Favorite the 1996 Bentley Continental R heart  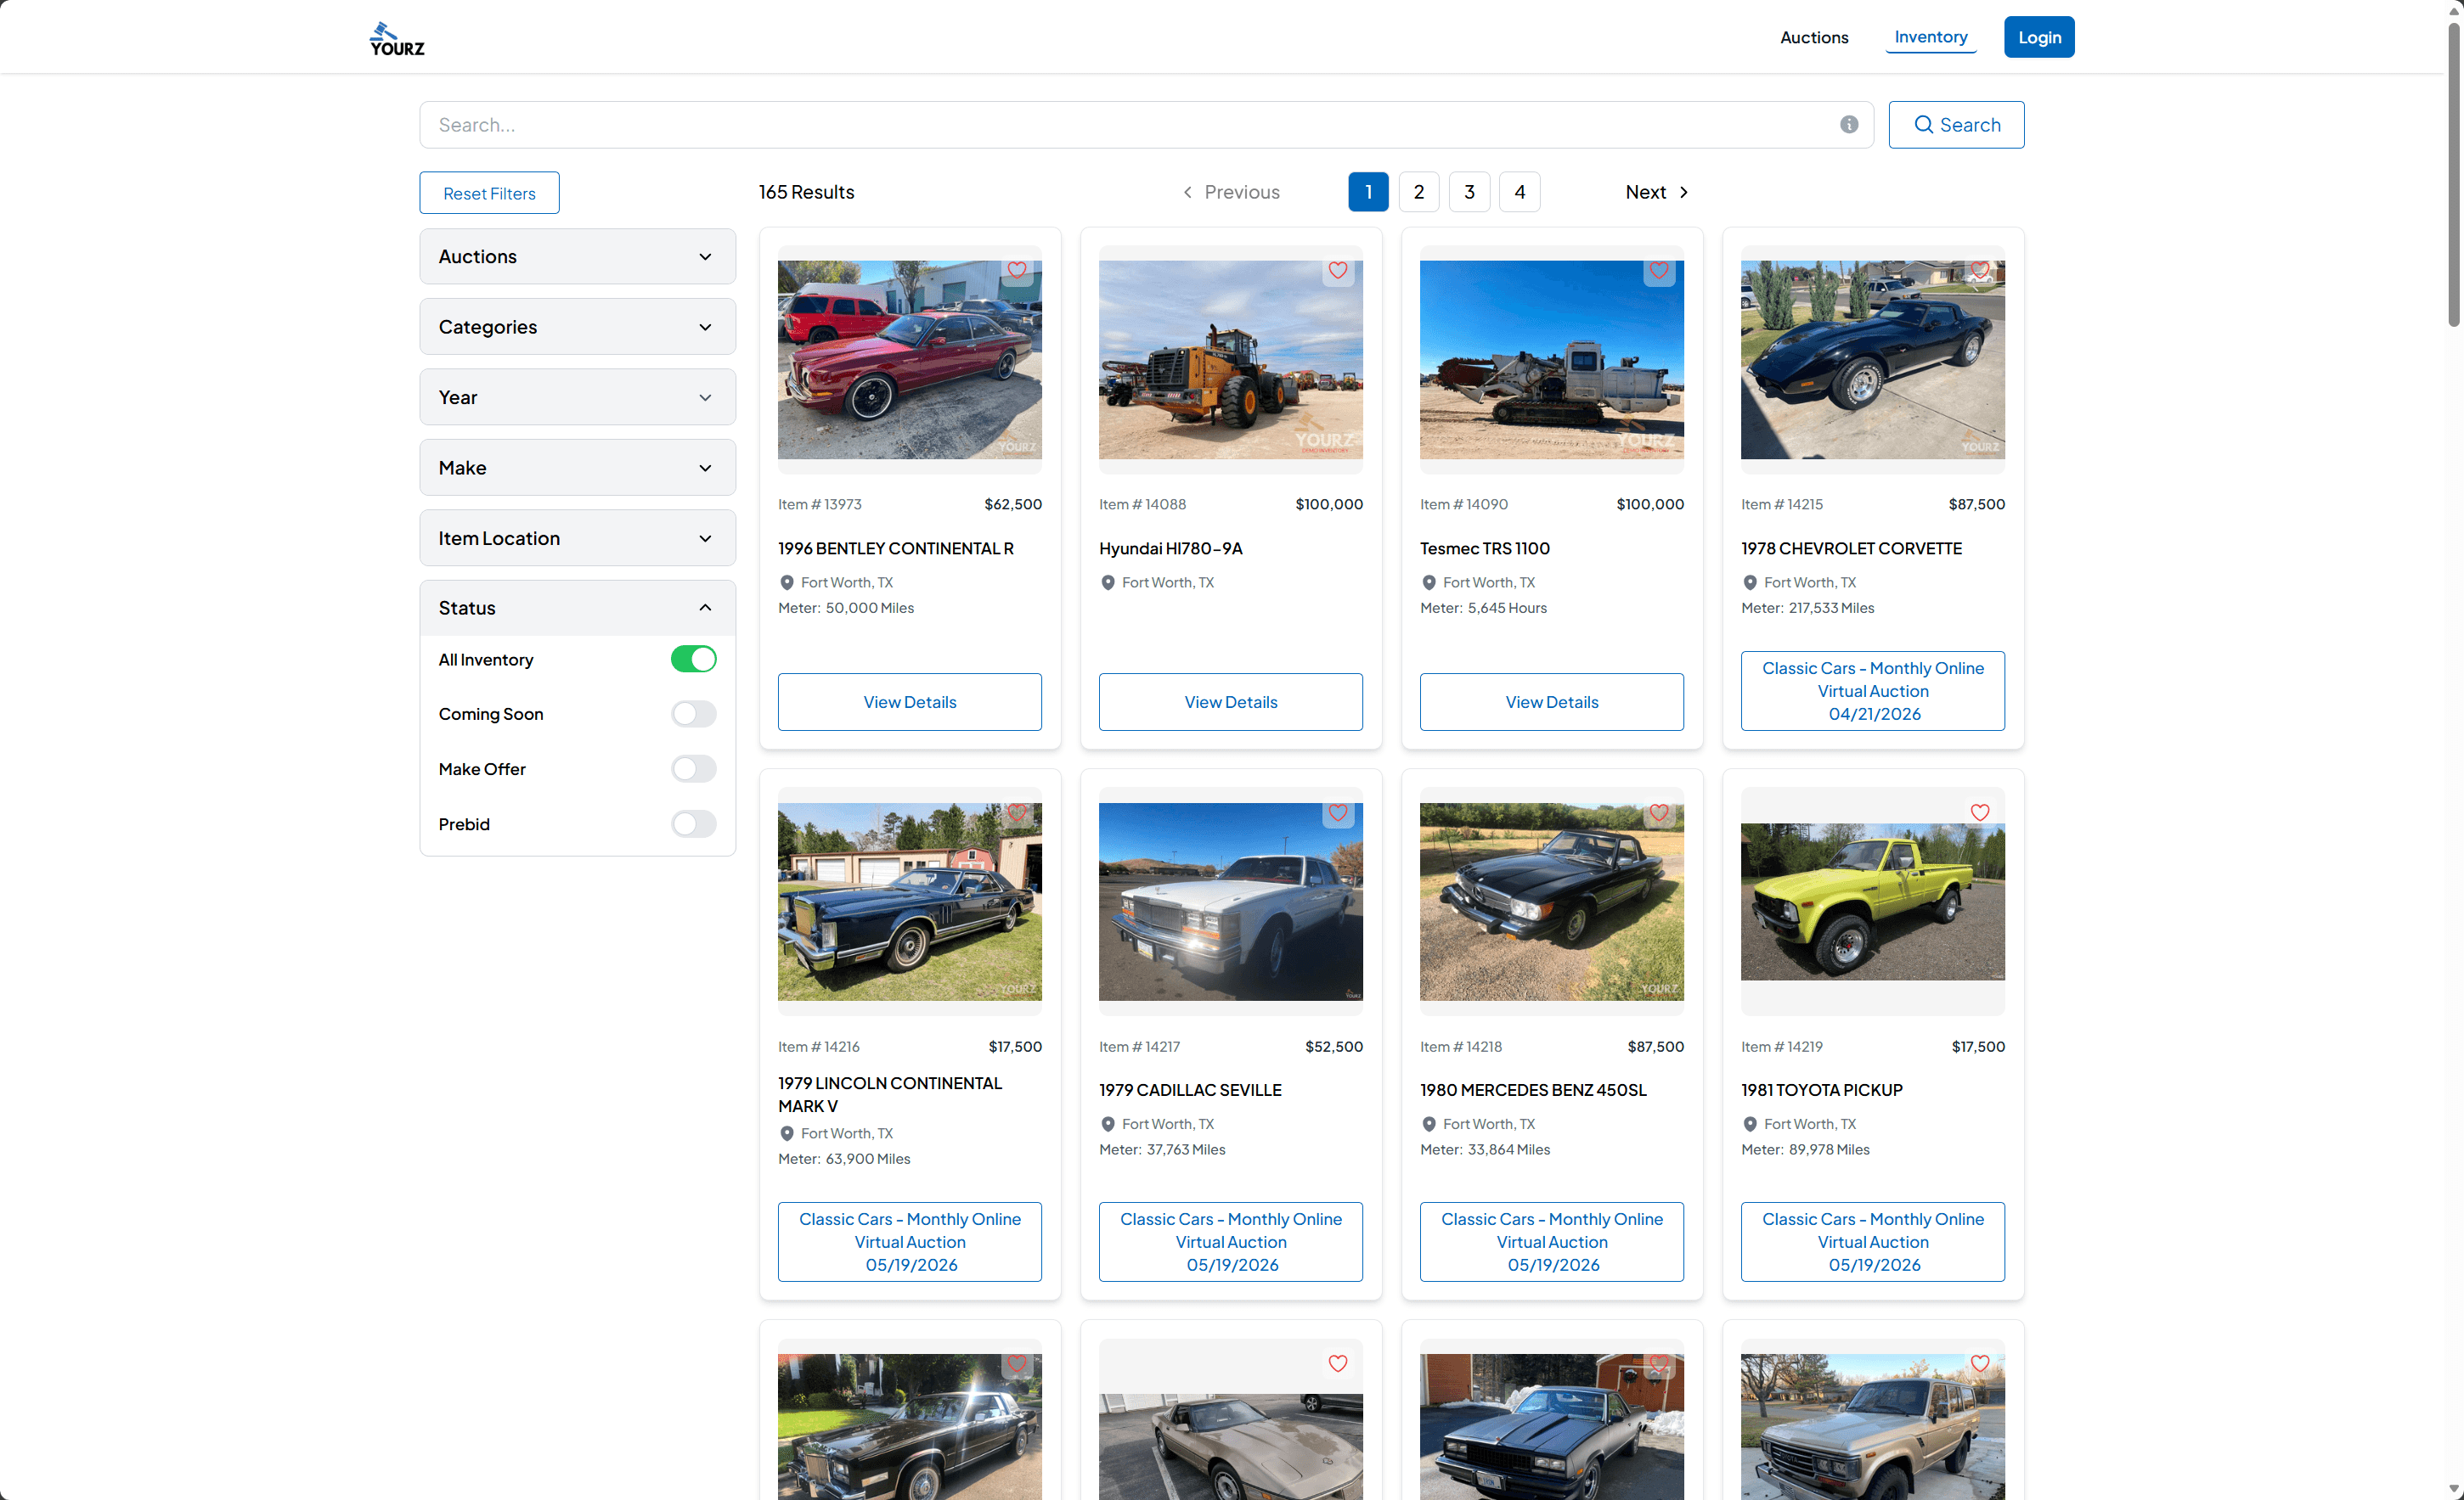pos(1016,270)
